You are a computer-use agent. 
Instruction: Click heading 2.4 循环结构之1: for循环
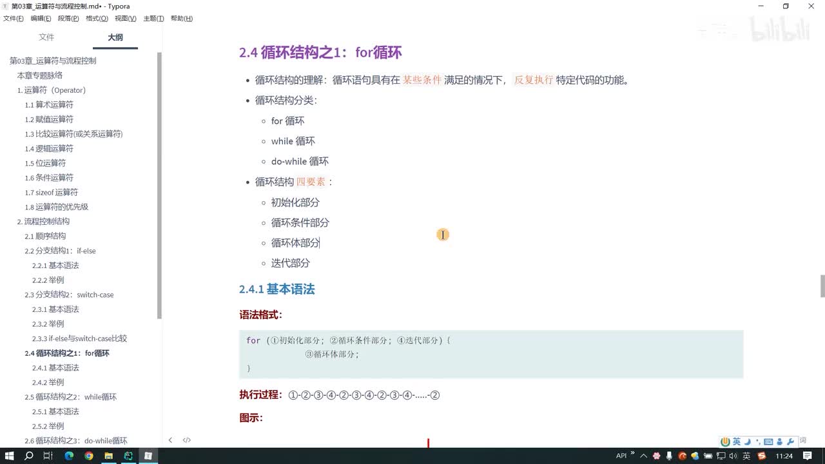320,52
